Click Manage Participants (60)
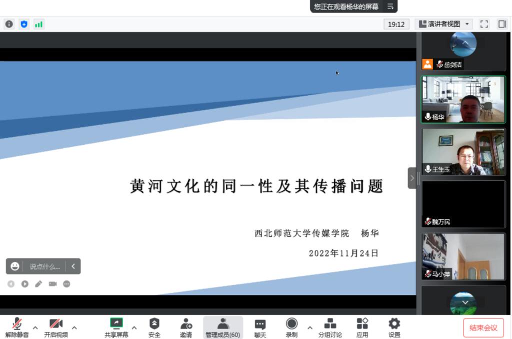 click(x=222, y=327)
